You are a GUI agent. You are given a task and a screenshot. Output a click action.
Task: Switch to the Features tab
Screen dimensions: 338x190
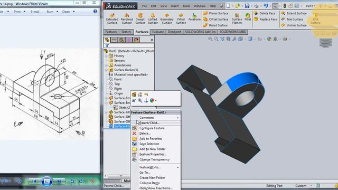[x=111, y=32]
